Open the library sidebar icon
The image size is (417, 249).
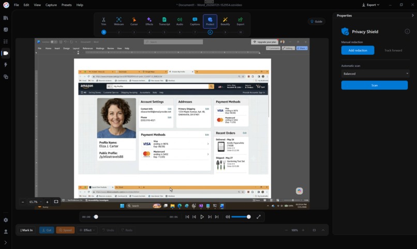(x=6, y=18)
